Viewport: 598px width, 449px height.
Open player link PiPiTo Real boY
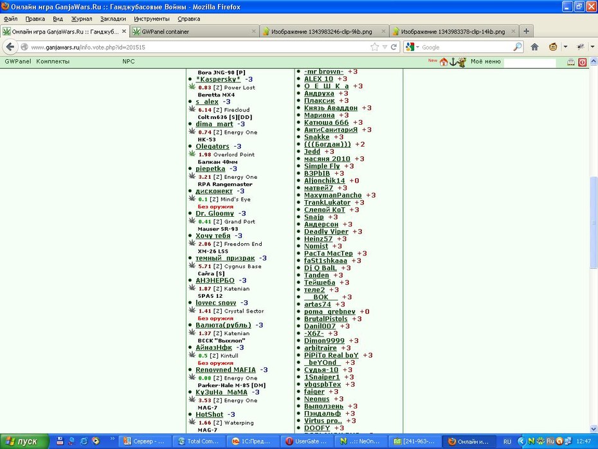tap(331, 355)
